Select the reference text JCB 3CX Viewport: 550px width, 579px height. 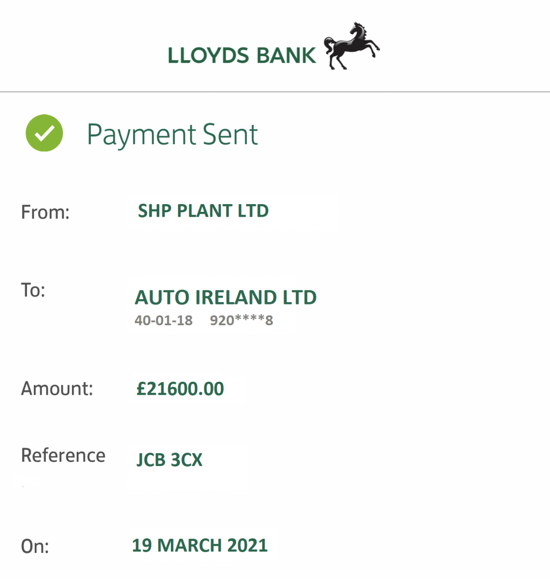point(169,460)
